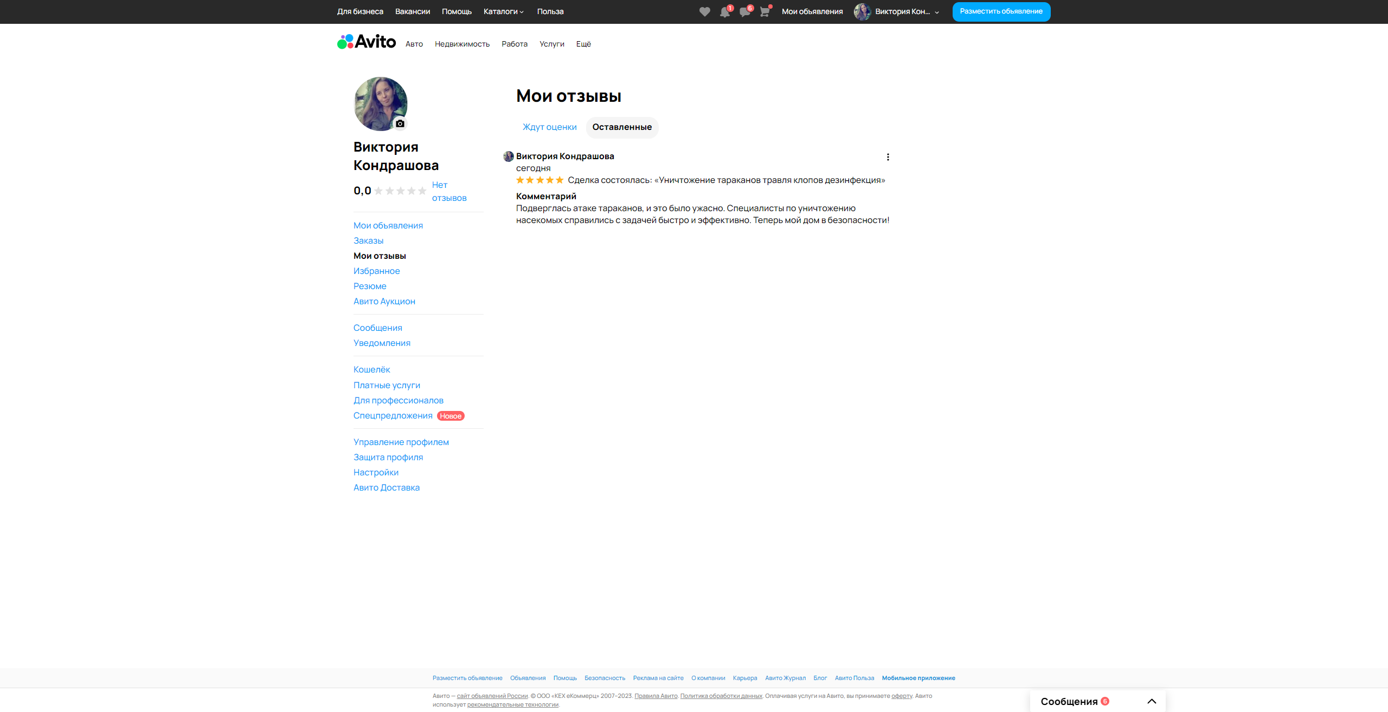Click the Нет отзывов link
The image size is (1388, 712).
coord(448,192)
